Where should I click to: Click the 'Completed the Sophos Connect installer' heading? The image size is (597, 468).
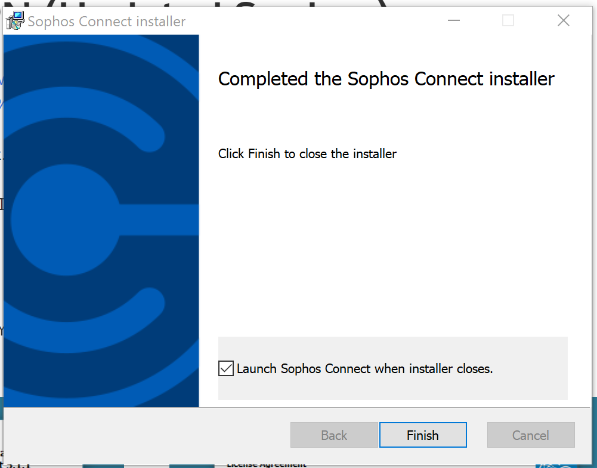click(x=386, y=79)
